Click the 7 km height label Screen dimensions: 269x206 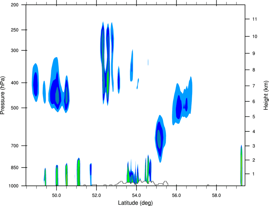[253, 86]
